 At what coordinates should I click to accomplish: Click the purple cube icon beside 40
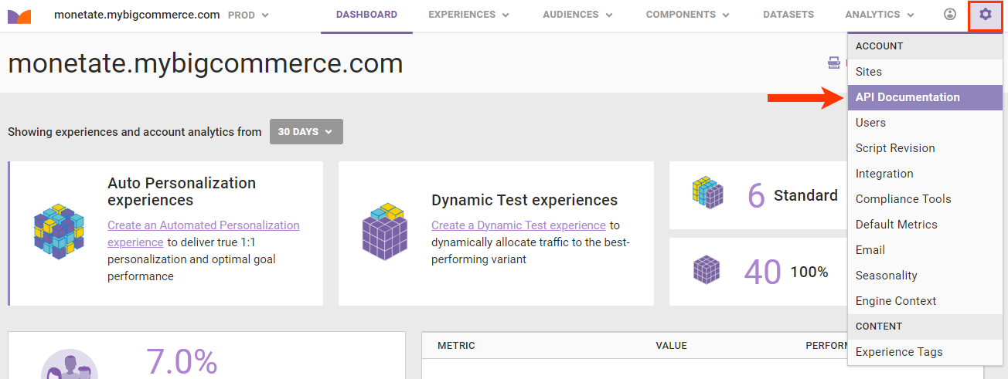pos(706,269)
